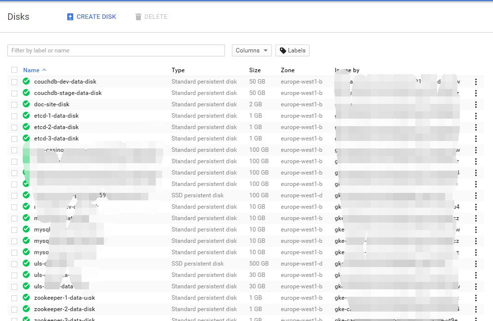Click the green status icon for couchdb-dev-data-disk
Image resolution: width=493 pixels, height=321 pixels.
[26, 81]
